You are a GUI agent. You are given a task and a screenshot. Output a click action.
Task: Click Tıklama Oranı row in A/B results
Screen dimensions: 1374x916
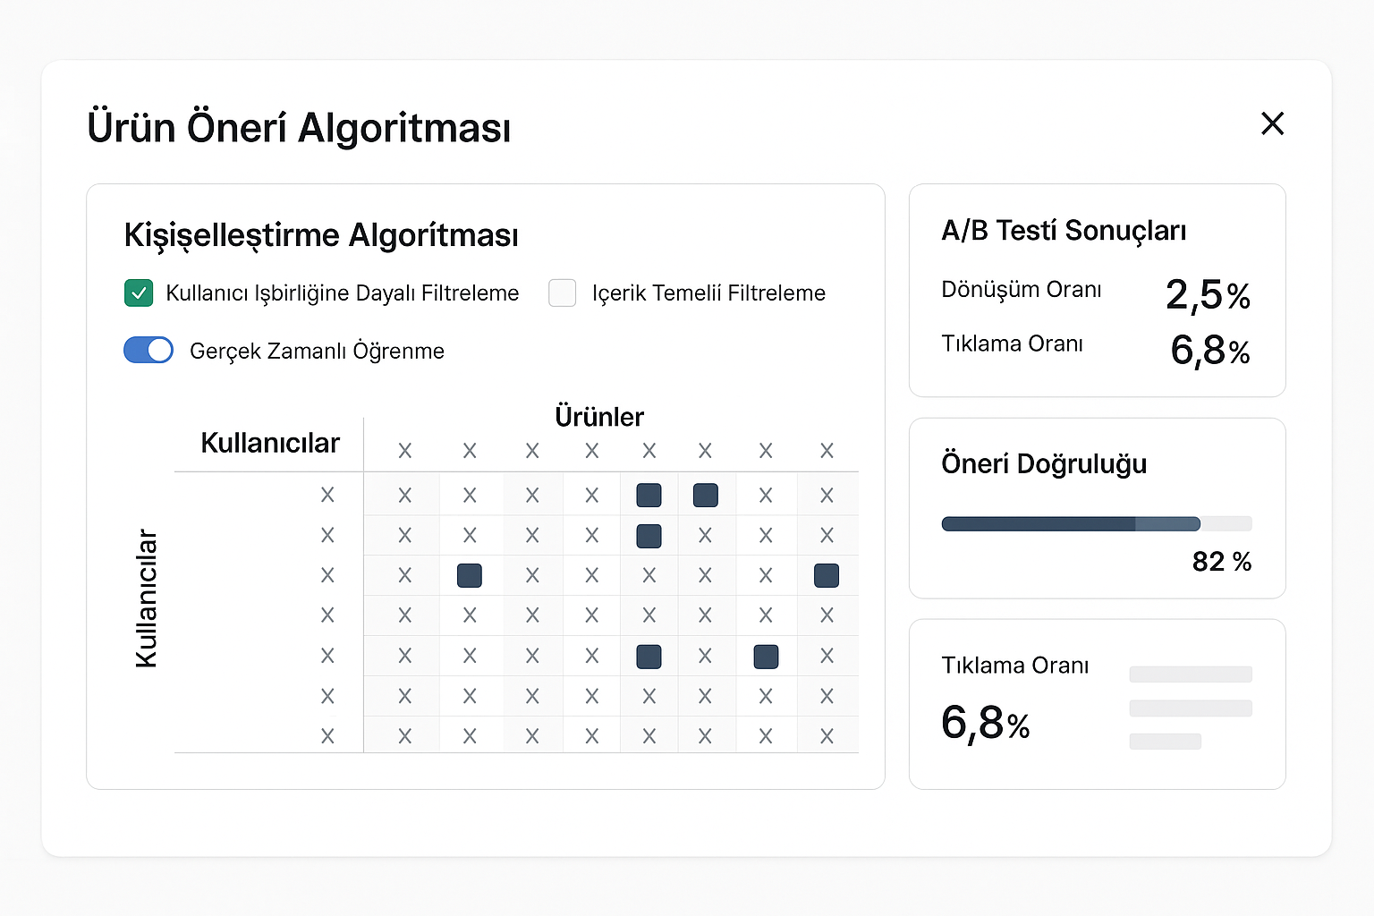1012,344
